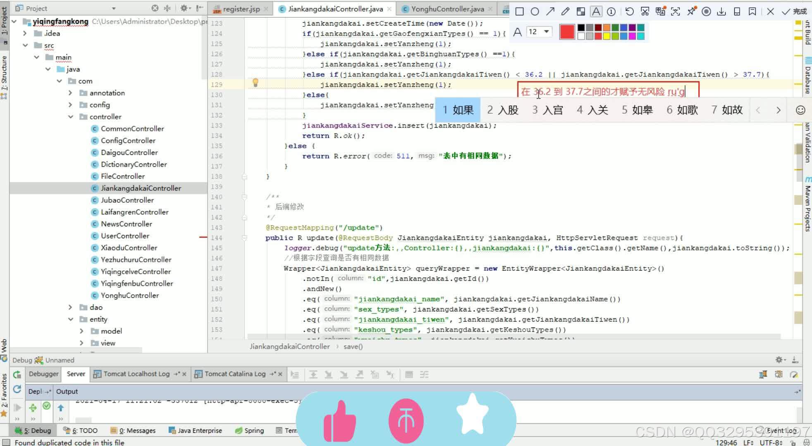Screen dimensions: 812x446
Task: Expand the .idea folder
Action: tap(25, 33)
